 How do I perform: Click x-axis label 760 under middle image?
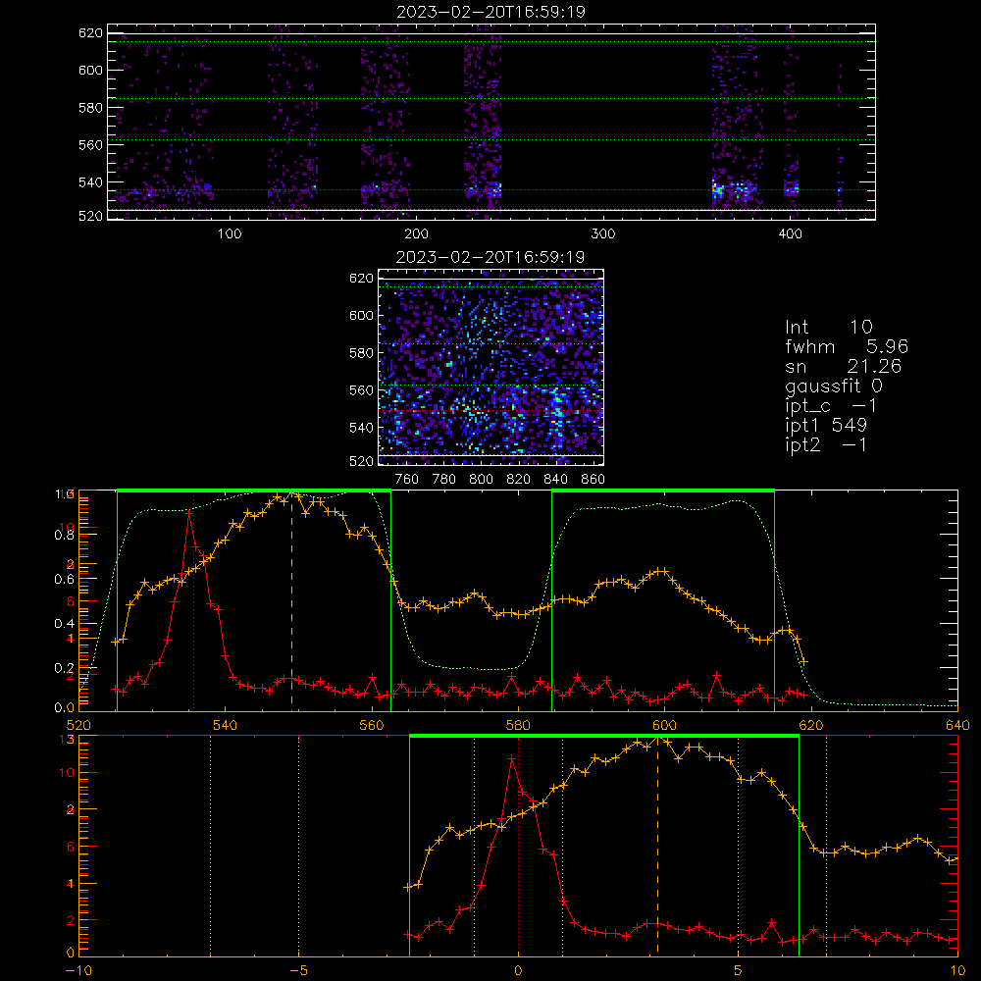pos(407,480)
